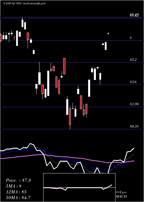The image size is (144, 202).
Task: Click the '50MA : 84.7' readout
Action: 18,197
